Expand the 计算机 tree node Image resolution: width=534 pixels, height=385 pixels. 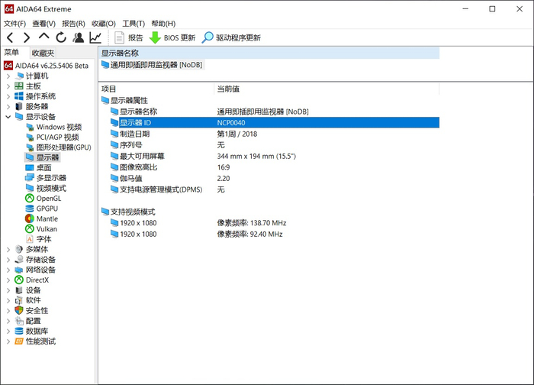point(8,76)
